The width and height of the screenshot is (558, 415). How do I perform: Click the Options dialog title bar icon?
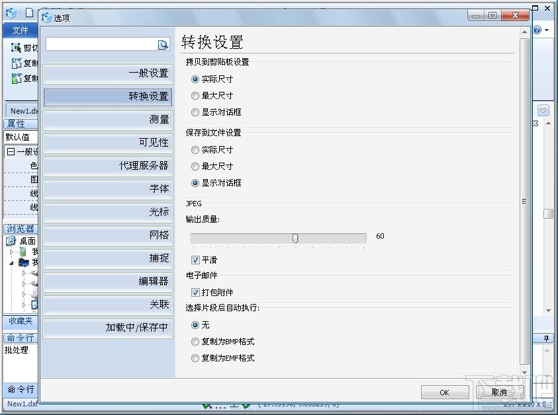(46, 18)
